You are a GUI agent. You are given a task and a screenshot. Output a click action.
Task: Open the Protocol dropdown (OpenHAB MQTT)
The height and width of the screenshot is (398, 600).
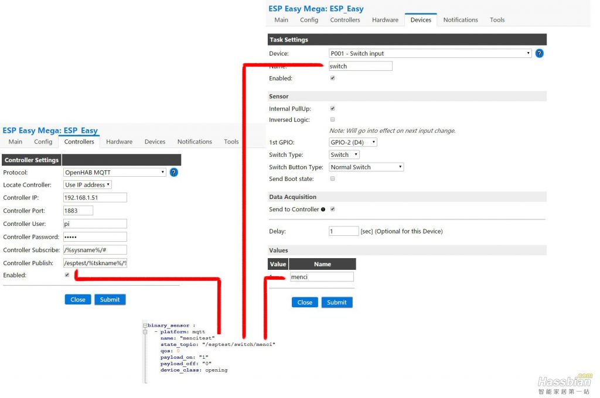(115, 173)
